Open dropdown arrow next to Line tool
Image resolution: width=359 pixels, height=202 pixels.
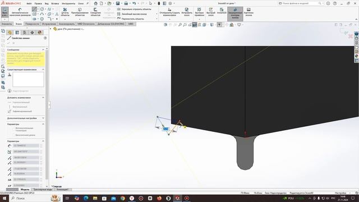(x=38, y=9)
